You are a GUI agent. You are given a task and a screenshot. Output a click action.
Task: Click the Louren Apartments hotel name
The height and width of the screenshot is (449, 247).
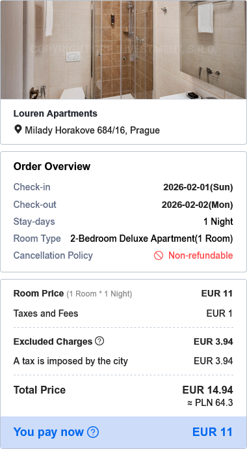[x=55, y=113]
